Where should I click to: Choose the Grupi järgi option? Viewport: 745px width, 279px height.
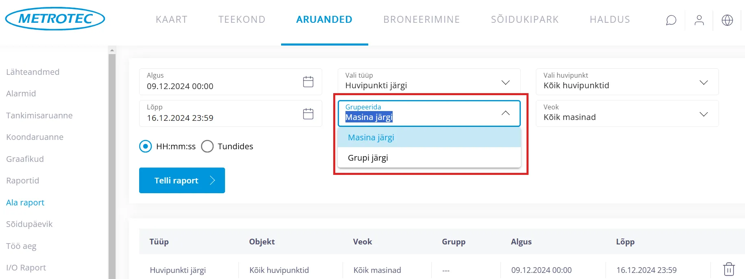[368, 158]
